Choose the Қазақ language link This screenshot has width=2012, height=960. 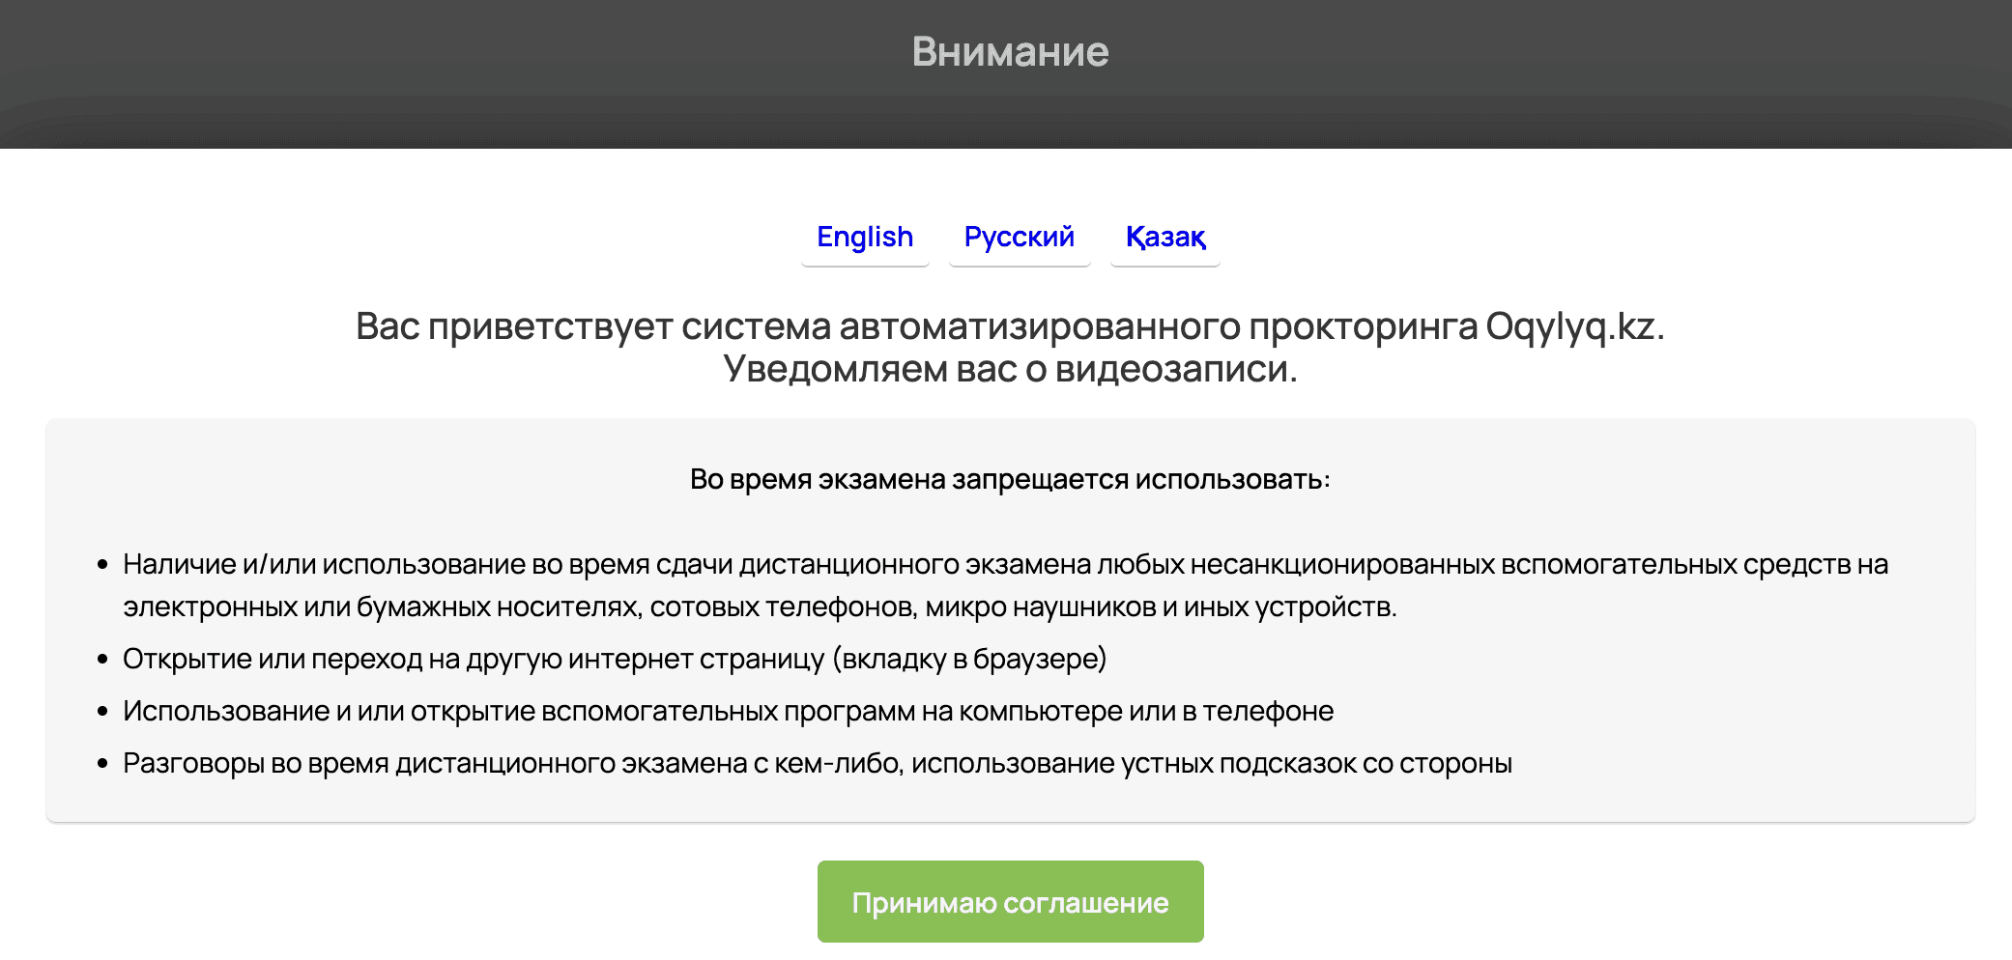[x=1165, y=237]
